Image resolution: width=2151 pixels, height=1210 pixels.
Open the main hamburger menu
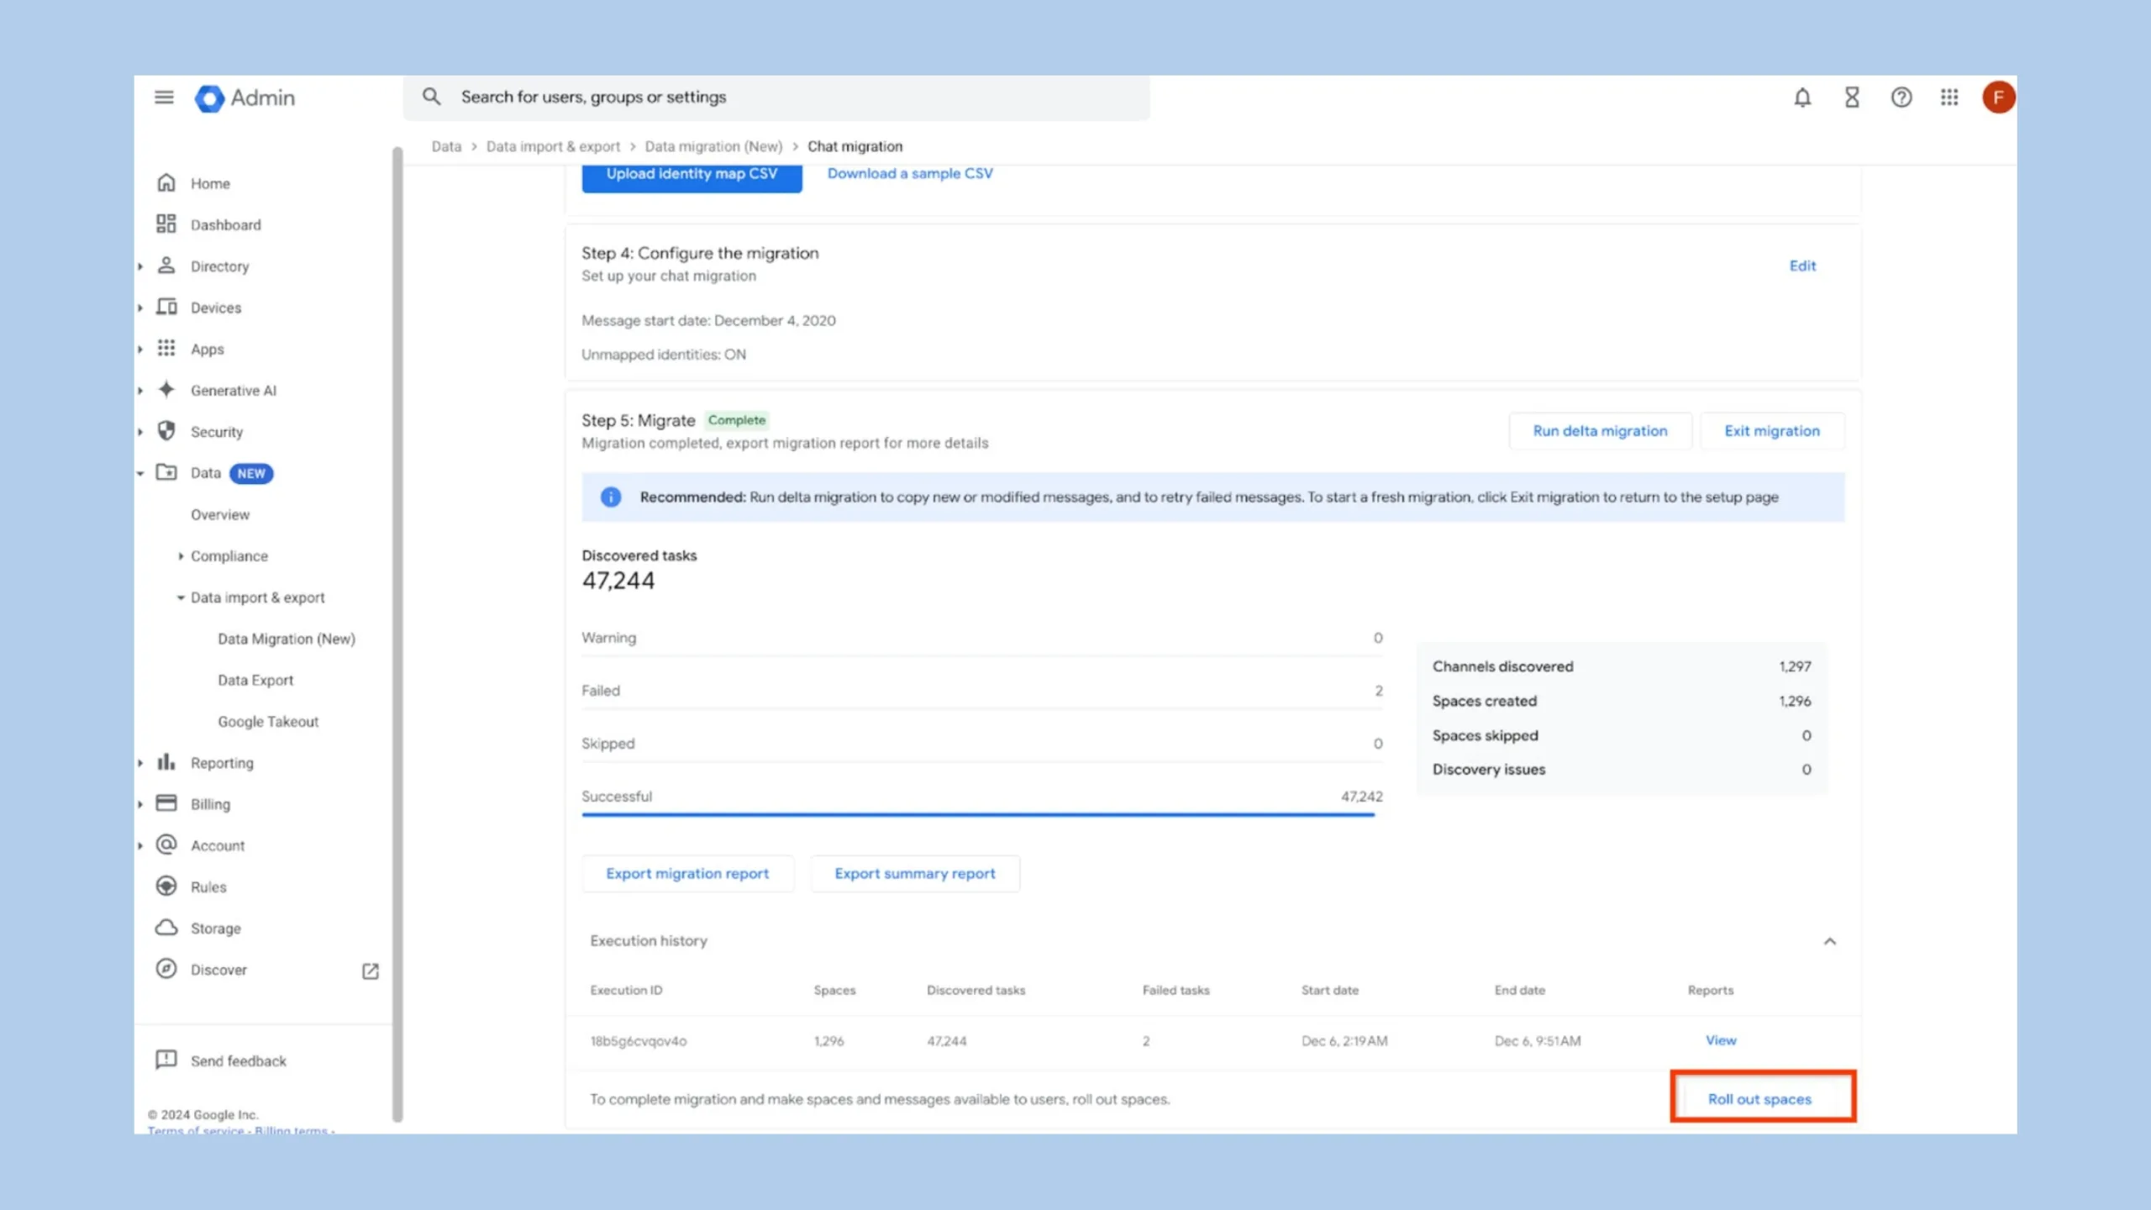[164, 97]
